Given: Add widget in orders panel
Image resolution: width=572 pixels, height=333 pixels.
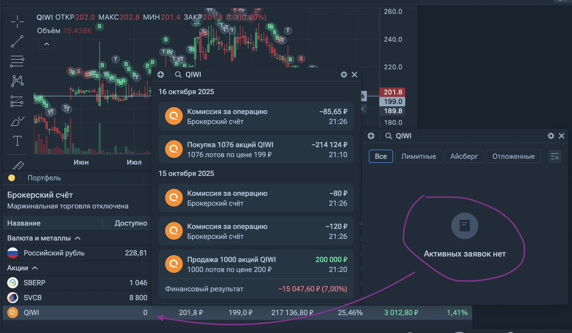Looking at the screenshot, I should tap(371, 136).
